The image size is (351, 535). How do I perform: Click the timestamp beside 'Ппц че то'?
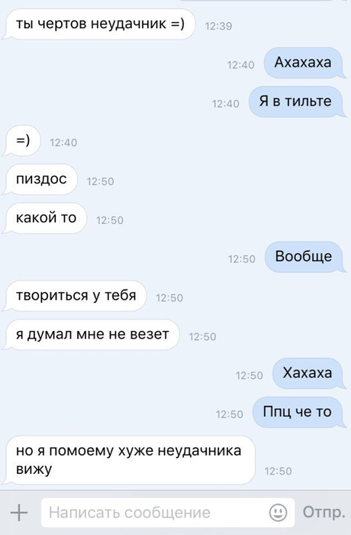click(x=230, y=414)
